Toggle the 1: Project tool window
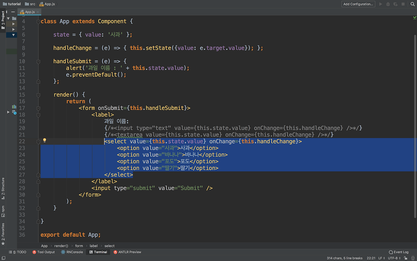Image resolution: width=417 pixels, height=261 pixels. [3, 20]
